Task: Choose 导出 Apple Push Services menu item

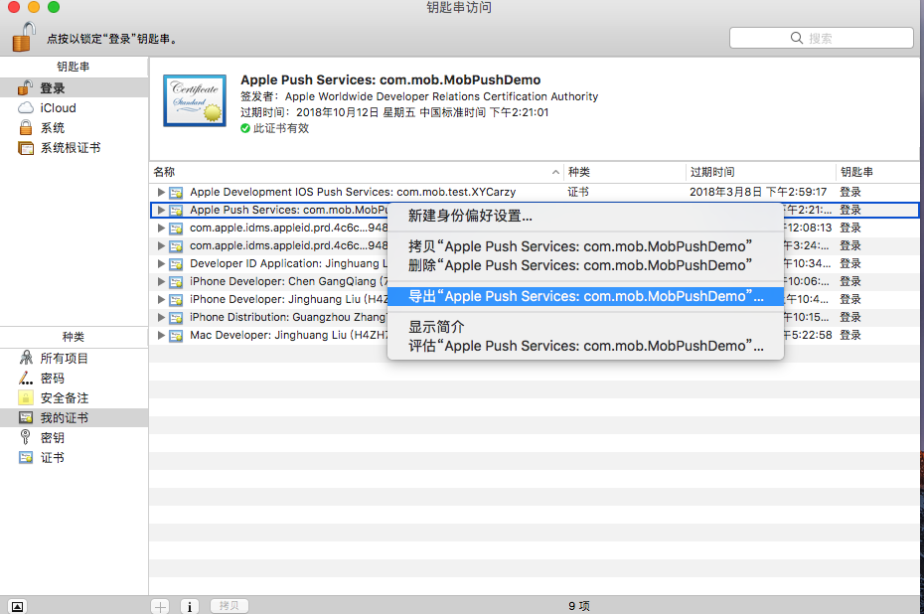Action: pyautogui.click(x=585, y=296)
